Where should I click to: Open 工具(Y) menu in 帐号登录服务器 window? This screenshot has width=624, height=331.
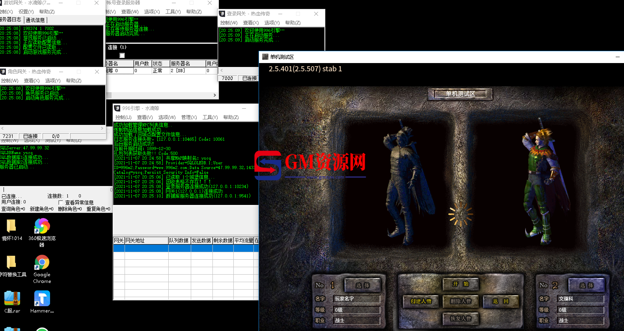pos(173,11)
